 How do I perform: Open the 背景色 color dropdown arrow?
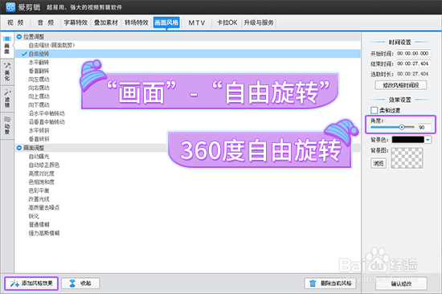pyautogui.click(x=428, y=140)
